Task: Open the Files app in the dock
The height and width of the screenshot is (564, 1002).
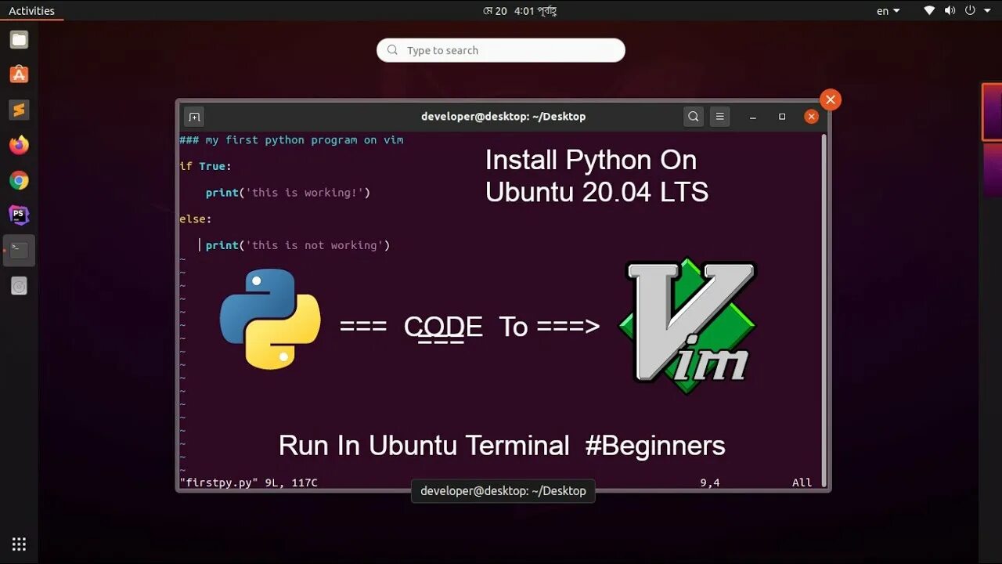Action: 20,39
